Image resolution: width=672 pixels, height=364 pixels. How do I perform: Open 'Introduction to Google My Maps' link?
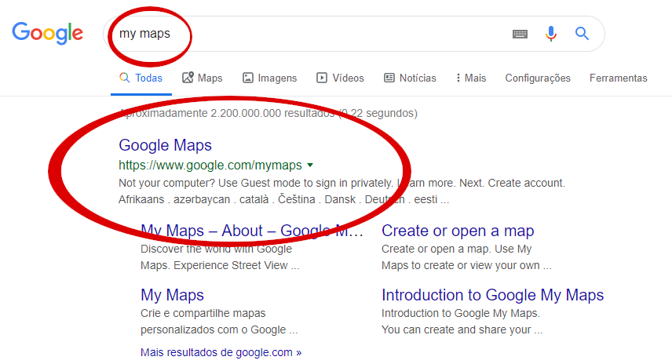click(x=492, y=295)
